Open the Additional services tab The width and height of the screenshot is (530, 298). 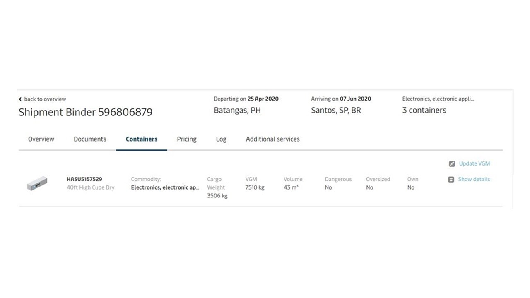(272, 139)
